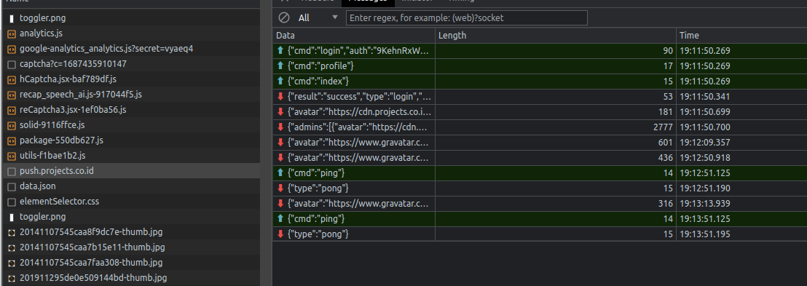
Task: Click down arrow of cdn.projects.co.id avatar message
Action: (280, 111)
